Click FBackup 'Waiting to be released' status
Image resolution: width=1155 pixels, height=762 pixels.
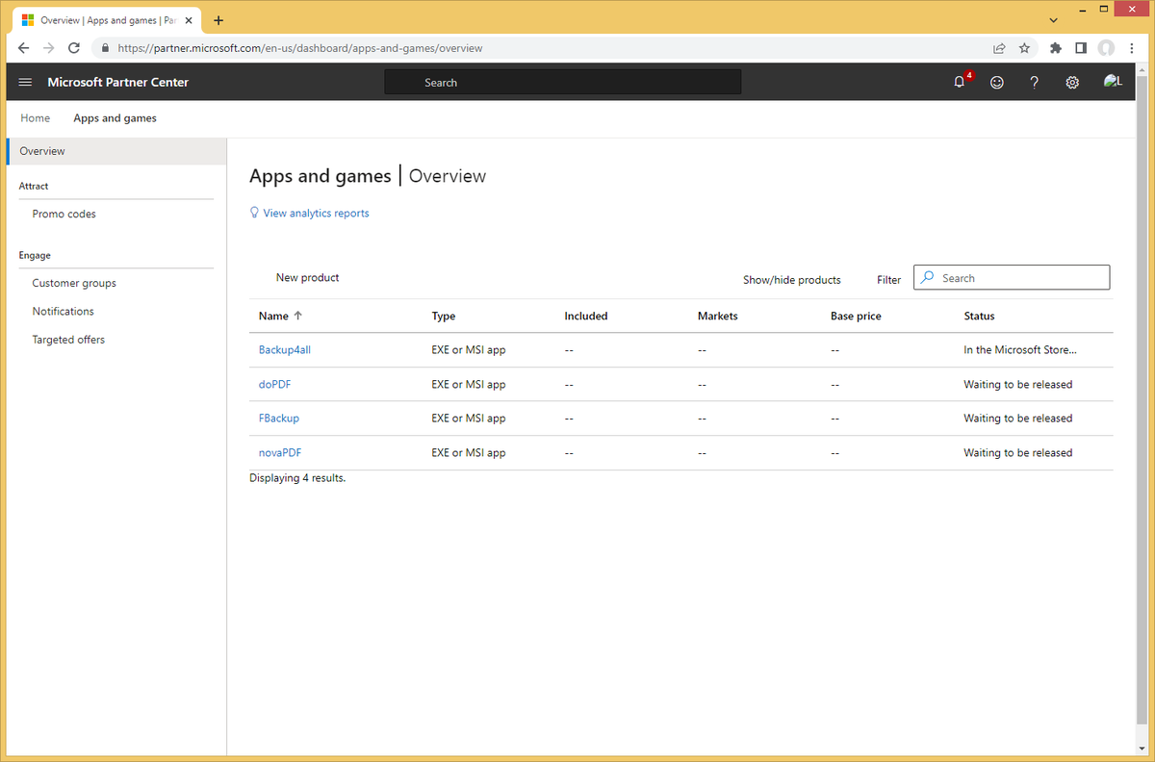[1018, 419]
